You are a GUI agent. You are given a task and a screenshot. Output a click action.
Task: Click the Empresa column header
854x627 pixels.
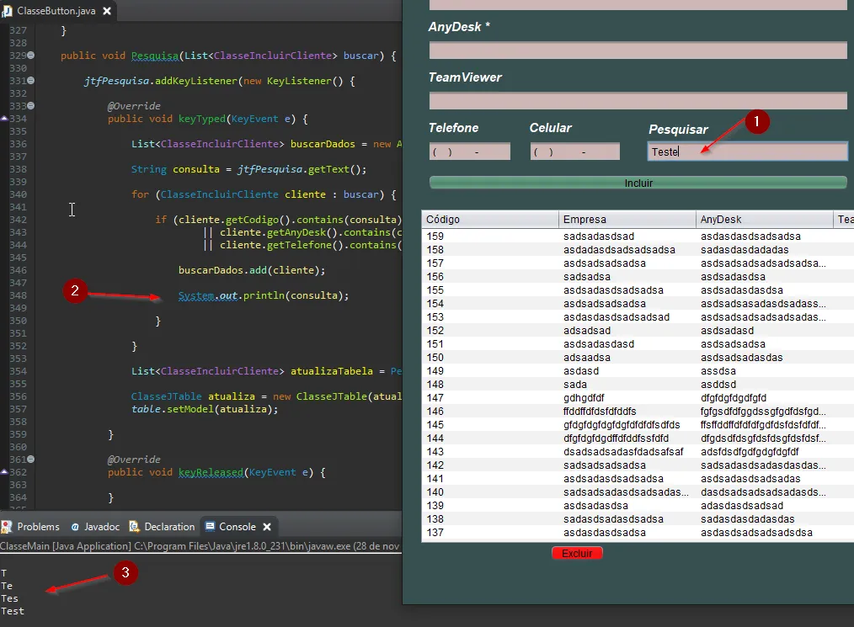click(x=627, y=220)
